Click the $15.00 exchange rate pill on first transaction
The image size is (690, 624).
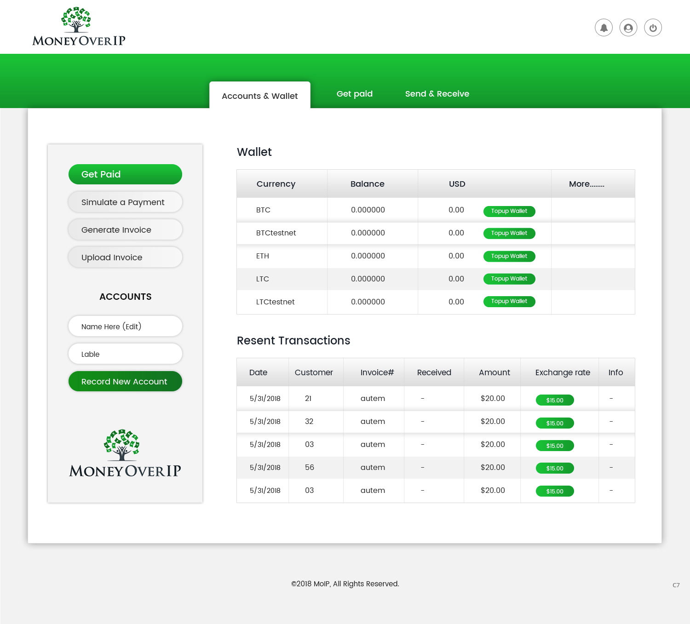click(x=554, y=400)
